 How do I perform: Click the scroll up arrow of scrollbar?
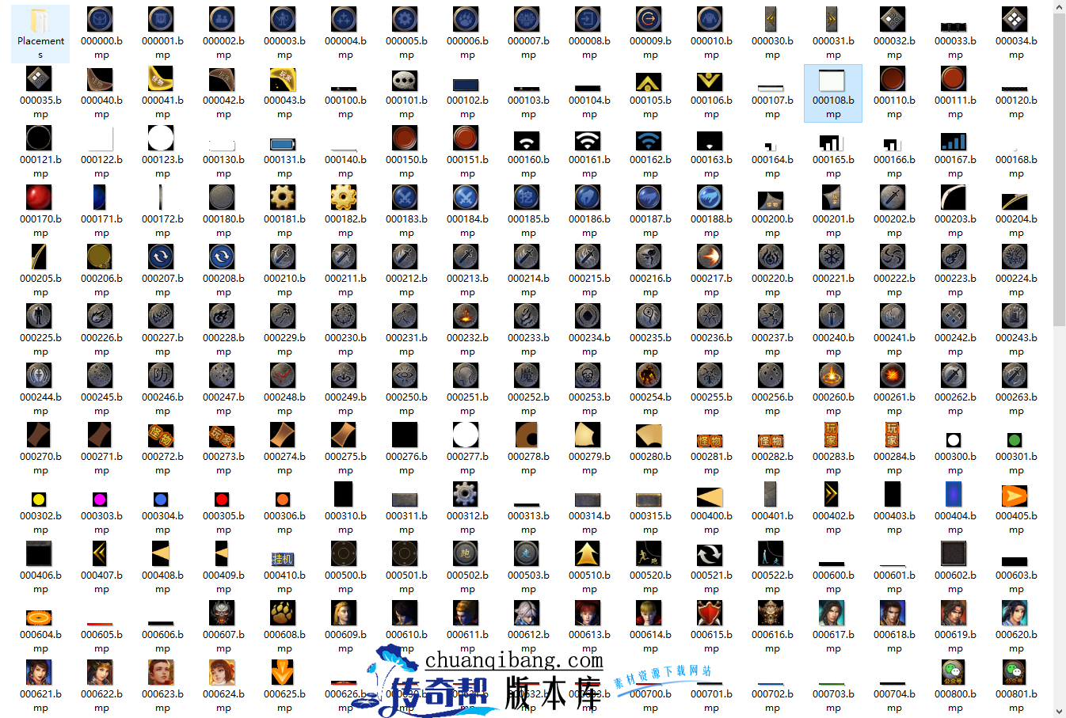pos(1059,6)
